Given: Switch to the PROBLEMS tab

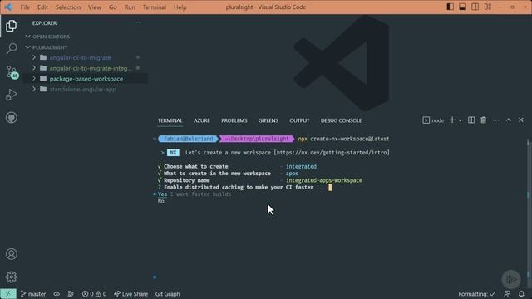Looking at the screenshot, I should point(234,120).
